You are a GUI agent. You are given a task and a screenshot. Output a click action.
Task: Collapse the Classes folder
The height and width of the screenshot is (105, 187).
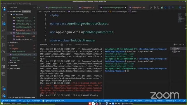coord(15,58)
